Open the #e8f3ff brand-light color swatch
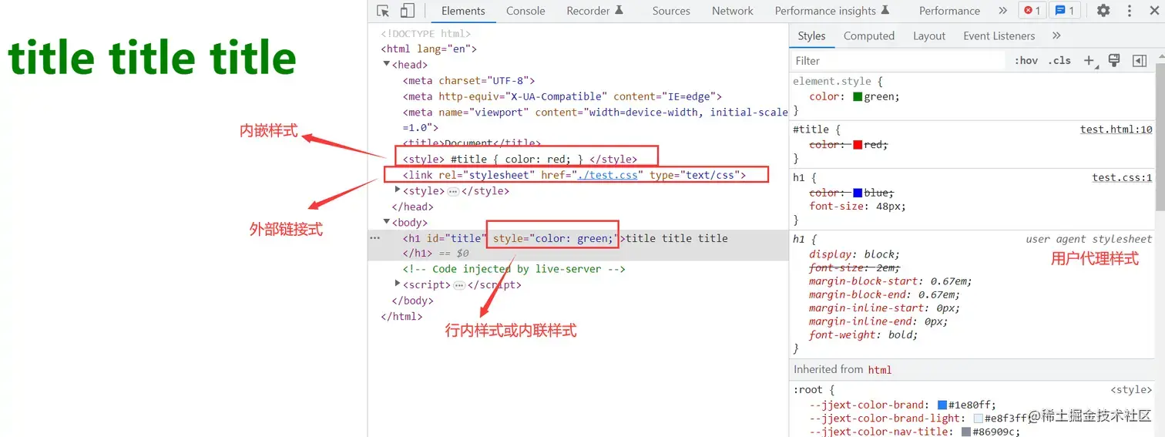Viewport: 1165px width, 437px height. pyautogui.click(x=978, y=418)
